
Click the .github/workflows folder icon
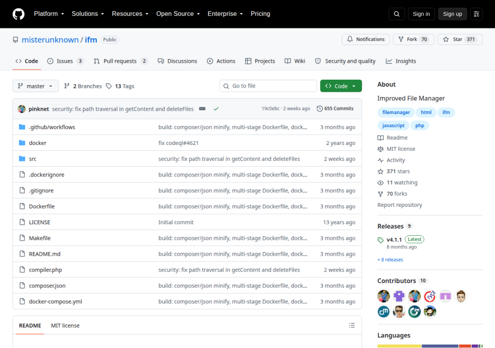pyautogui.click(x=22, y=127)
